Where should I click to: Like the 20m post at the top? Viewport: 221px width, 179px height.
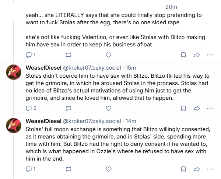[108, 55]
